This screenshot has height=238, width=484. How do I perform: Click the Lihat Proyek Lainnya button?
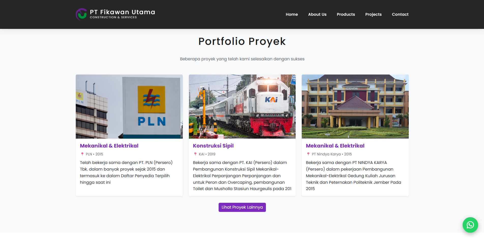[242, 207]
